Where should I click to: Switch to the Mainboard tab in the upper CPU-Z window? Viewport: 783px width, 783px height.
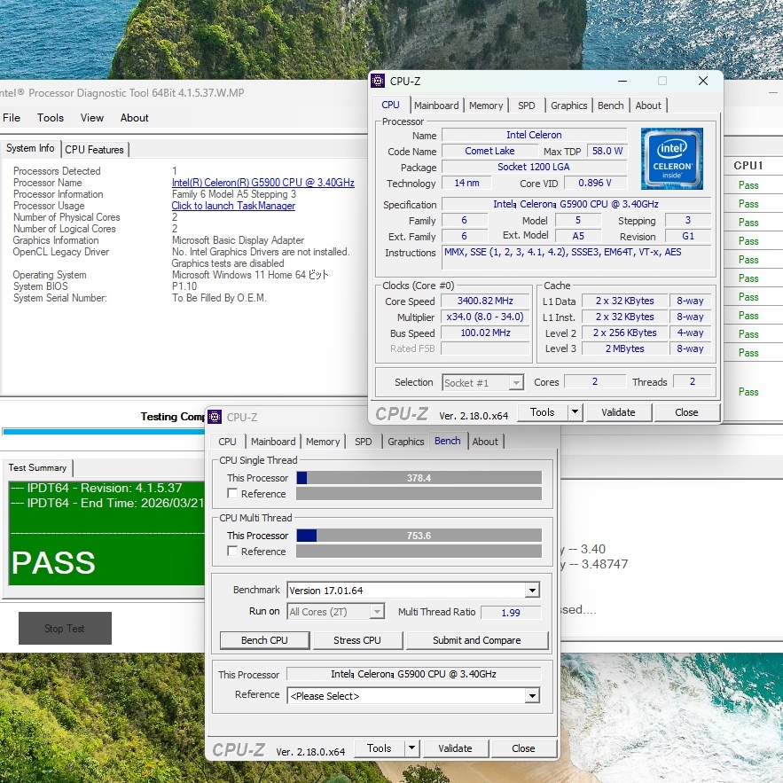pyautogui.click(x=436, y=106)
